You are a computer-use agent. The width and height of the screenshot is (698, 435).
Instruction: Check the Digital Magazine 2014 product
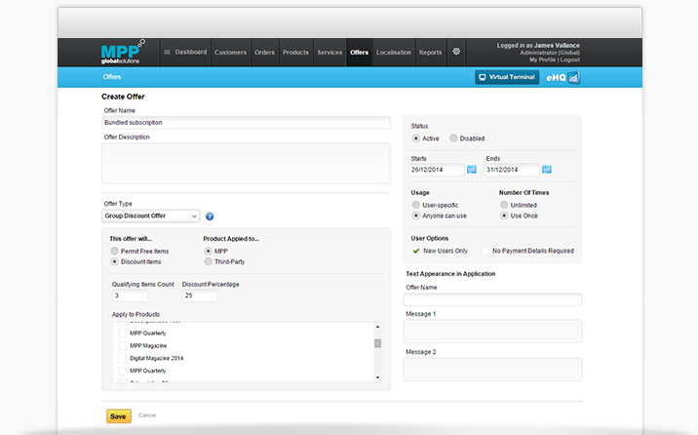pos(123,358)
